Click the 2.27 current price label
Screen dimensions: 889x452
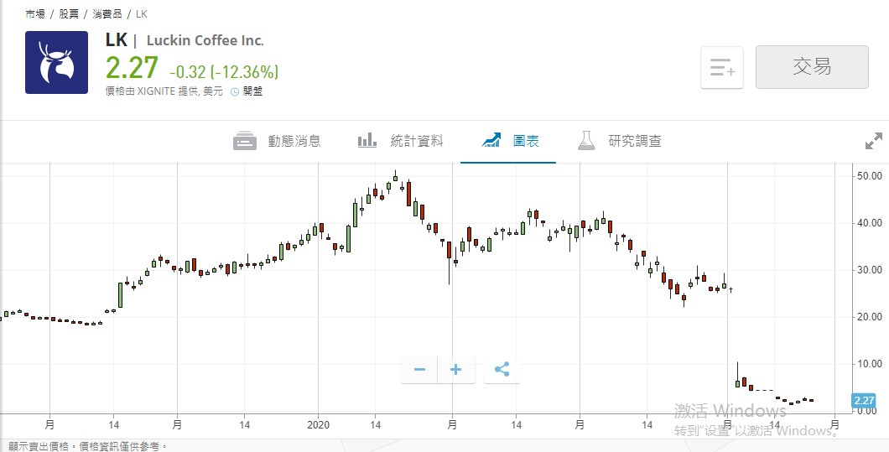864,401
